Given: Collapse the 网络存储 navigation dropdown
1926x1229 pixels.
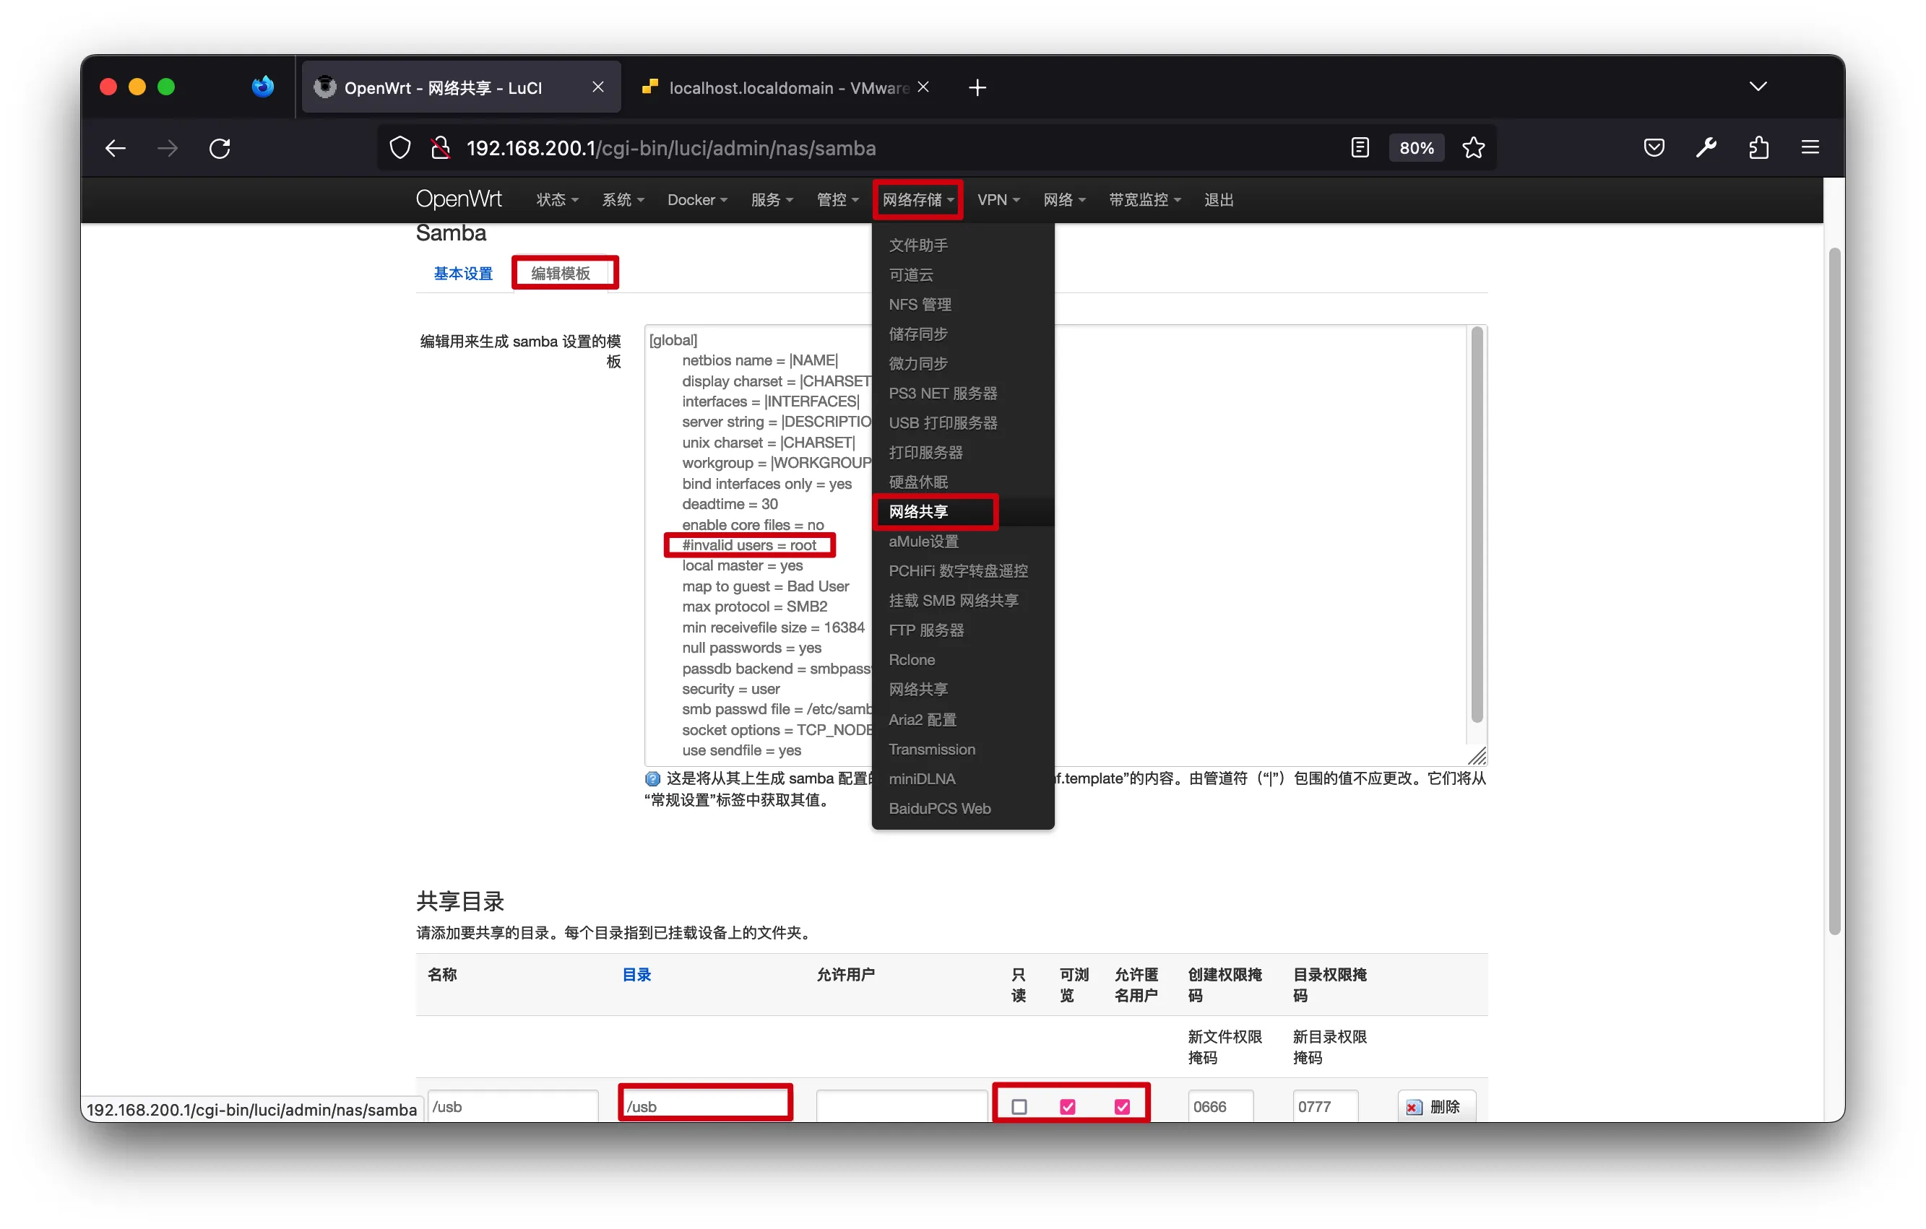Looking at the screenshot, I should (x=917, y=200).
